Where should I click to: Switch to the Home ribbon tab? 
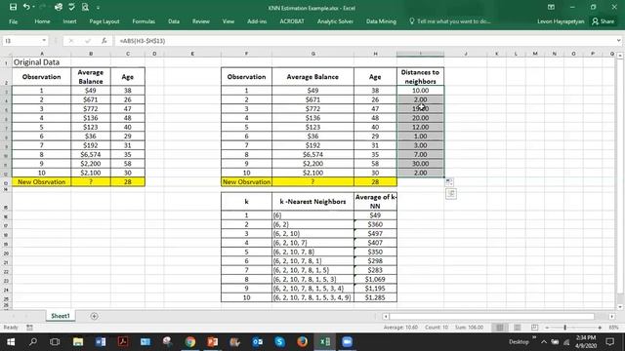tap(42, 21)
